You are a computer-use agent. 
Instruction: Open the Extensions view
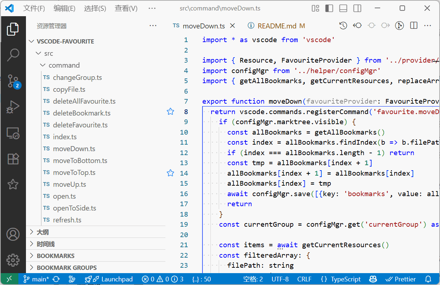coord(13,159)
